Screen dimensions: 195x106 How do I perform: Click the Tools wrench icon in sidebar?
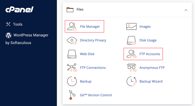point(8,24)
